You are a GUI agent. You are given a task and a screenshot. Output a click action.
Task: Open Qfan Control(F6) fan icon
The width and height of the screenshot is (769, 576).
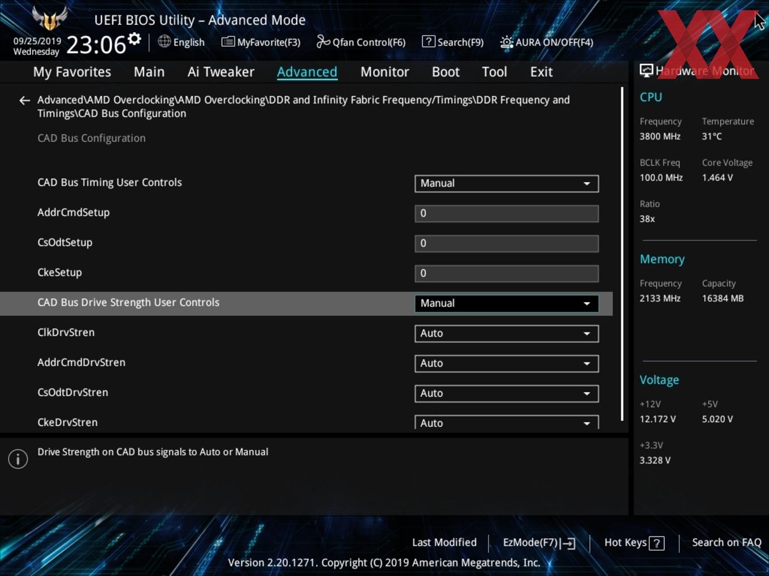323,41
